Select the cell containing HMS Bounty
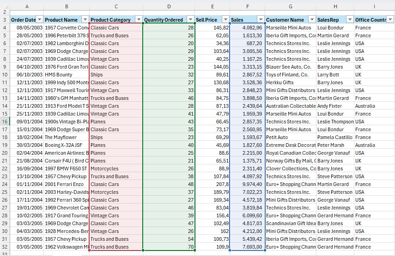Image resolution: width=395 pixels, height=256 pixels. (x=66, y=75)
